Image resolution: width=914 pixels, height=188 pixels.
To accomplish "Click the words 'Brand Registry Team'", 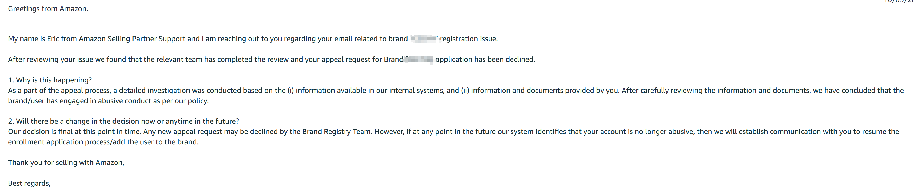I will (336, 131).
